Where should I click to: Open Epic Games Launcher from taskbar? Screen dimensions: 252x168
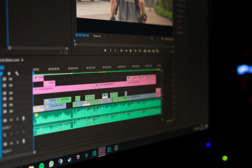(78, 157)
